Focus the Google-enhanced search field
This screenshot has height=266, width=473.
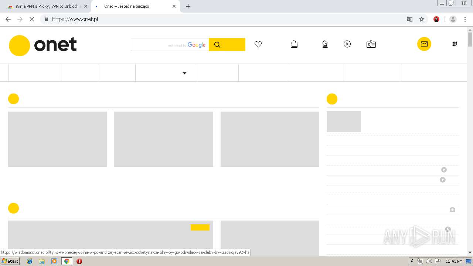click(170, 44)
